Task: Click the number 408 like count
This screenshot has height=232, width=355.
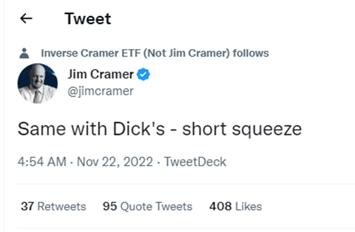Action: pyautogui.click(x=220, y=206)
